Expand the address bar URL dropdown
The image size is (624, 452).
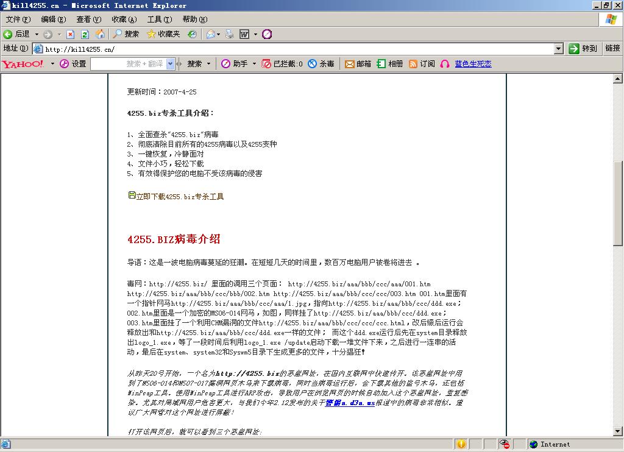pyautogui.click(x=559, y=49)
